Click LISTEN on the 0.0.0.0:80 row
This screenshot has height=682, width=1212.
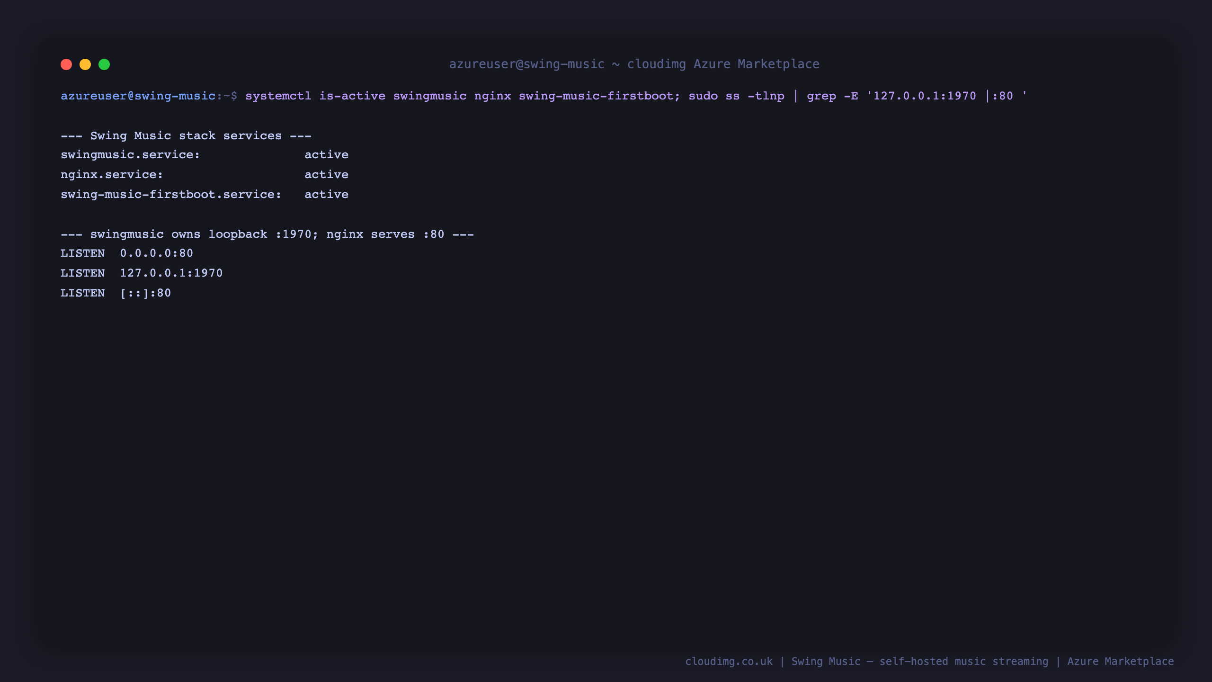pyautogui.click(x=82, y=253)
